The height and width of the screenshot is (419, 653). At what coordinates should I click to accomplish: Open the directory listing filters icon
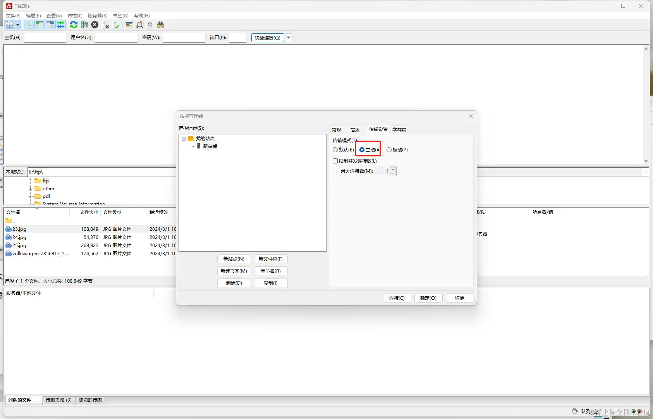point(129,25)
